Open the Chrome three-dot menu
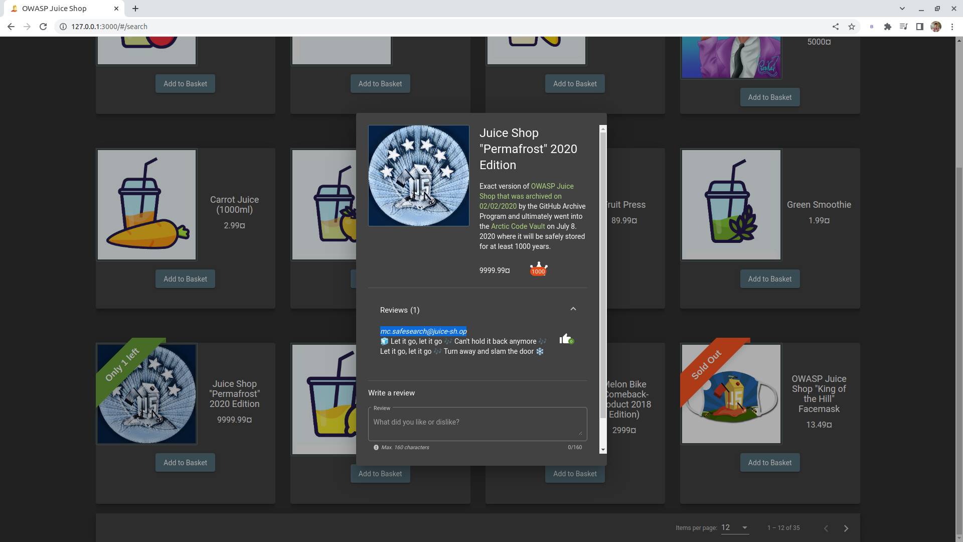963x542 pixels. click(x=953, y=27)
